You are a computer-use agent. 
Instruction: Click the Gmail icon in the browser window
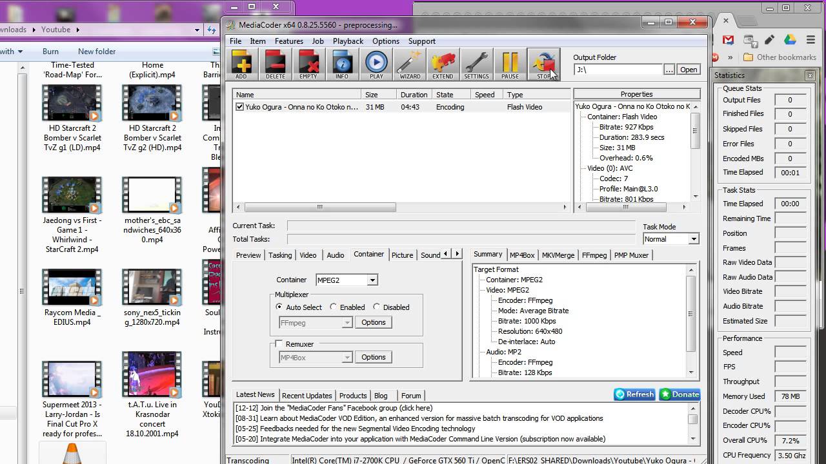(x=728, y=40)
